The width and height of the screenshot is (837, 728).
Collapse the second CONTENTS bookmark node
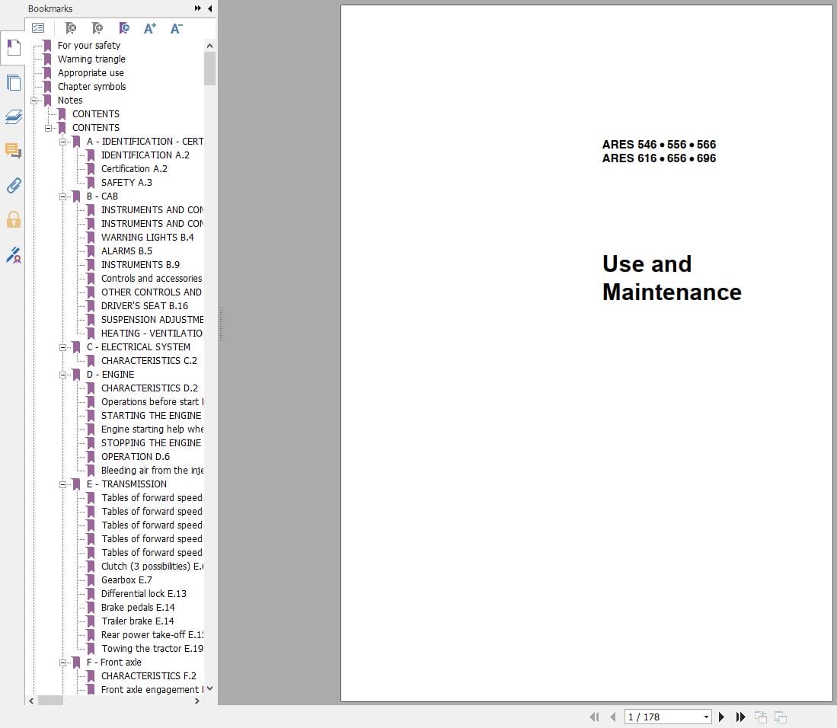tap(49, 128)
